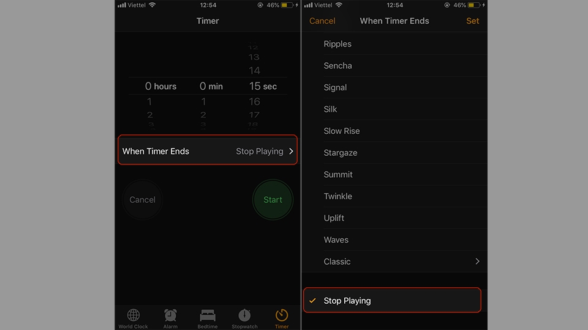Open the Bedtime bed icon tab
The width and height of the screenshot is (588, 330).
pyautogui.click(x=208, y=315)
